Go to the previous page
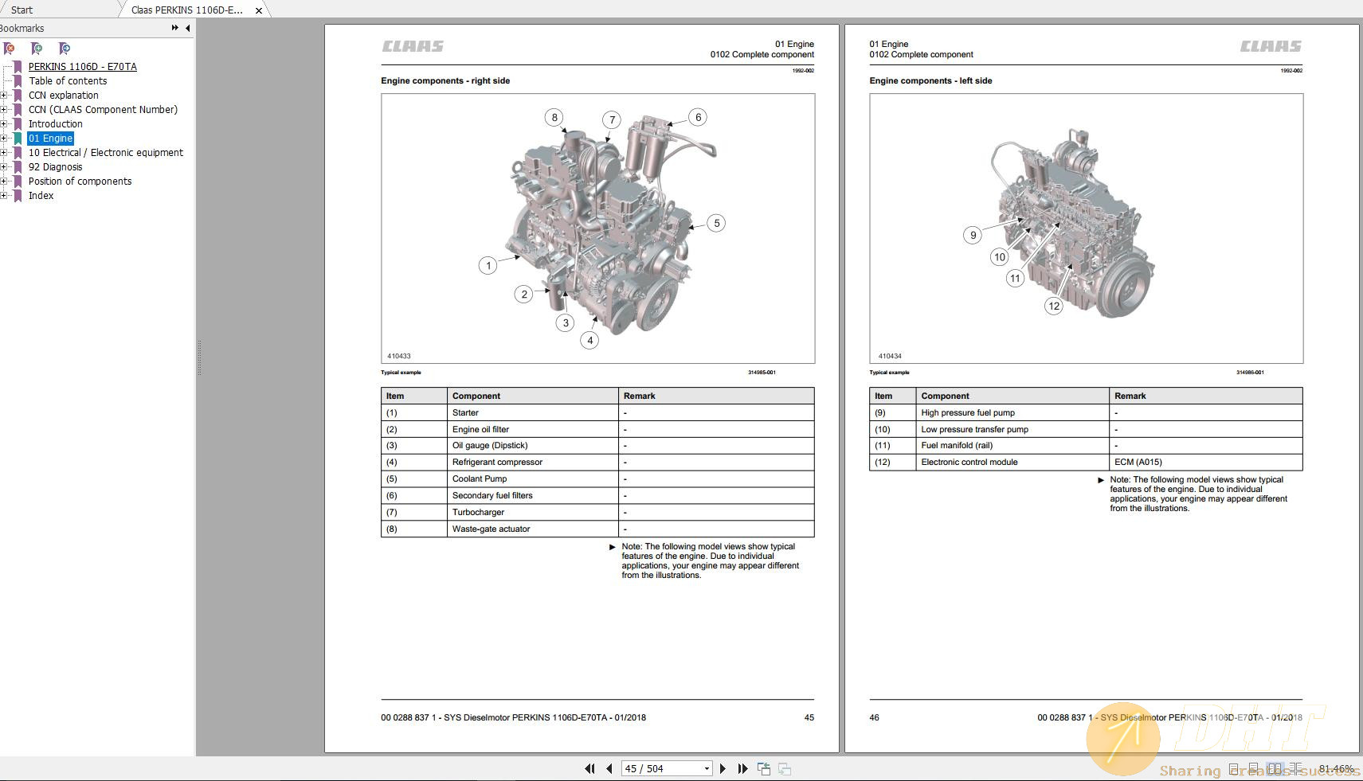This screenshot has width=1363, height=781. 609,768
